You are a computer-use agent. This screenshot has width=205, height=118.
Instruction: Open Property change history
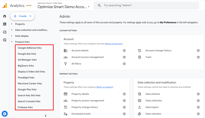85,107
